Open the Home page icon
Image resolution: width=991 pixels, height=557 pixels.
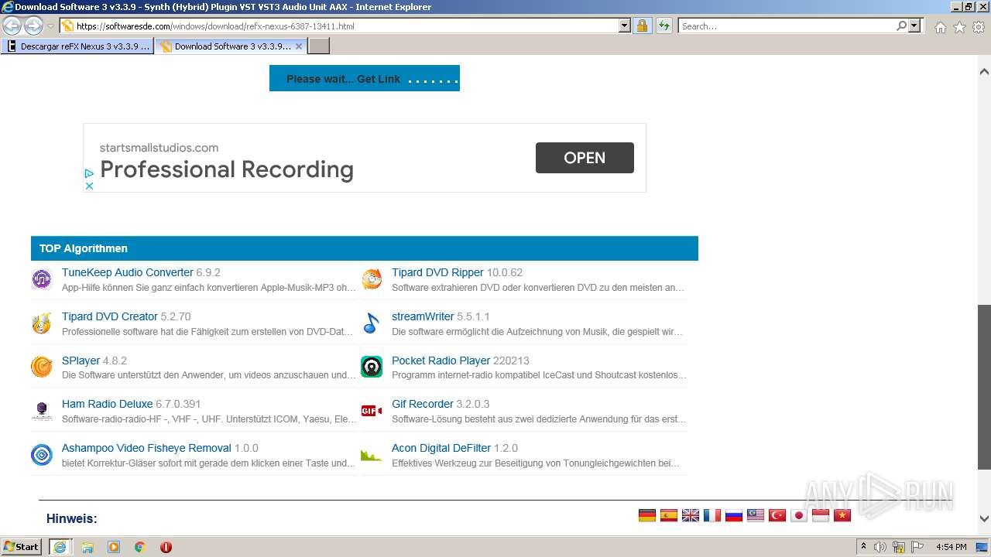940,27
